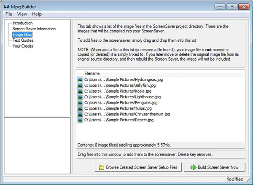The image size is (253, 185).
Task: Click the image icon beside Hydrangeas.jpg
Action: [x=80, y=80]
